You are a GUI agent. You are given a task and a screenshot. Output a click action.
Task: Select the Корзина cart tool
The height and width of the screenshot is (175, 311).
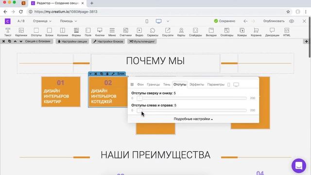256,32
